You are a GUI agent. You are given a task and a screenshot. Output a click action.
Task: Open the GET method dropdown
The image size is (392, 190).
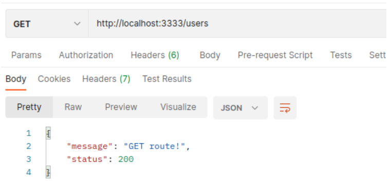(x=47, y=24)
